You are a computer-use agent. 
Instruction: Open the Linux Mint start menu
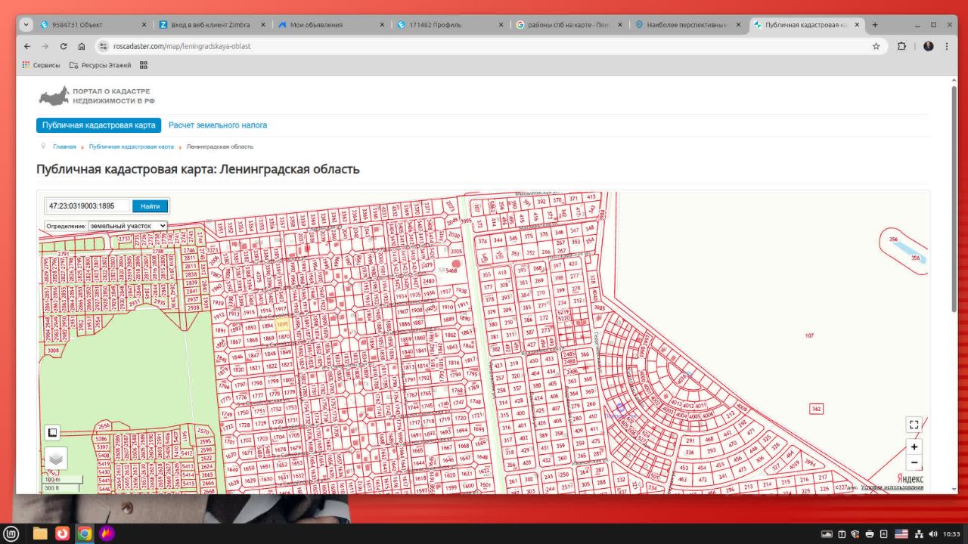click(11, 533)
